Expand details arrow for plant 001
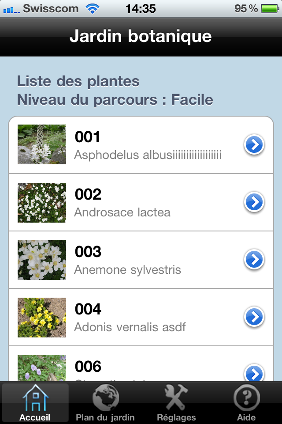Screen dimensions: 282x424 [x=254, y=145]
